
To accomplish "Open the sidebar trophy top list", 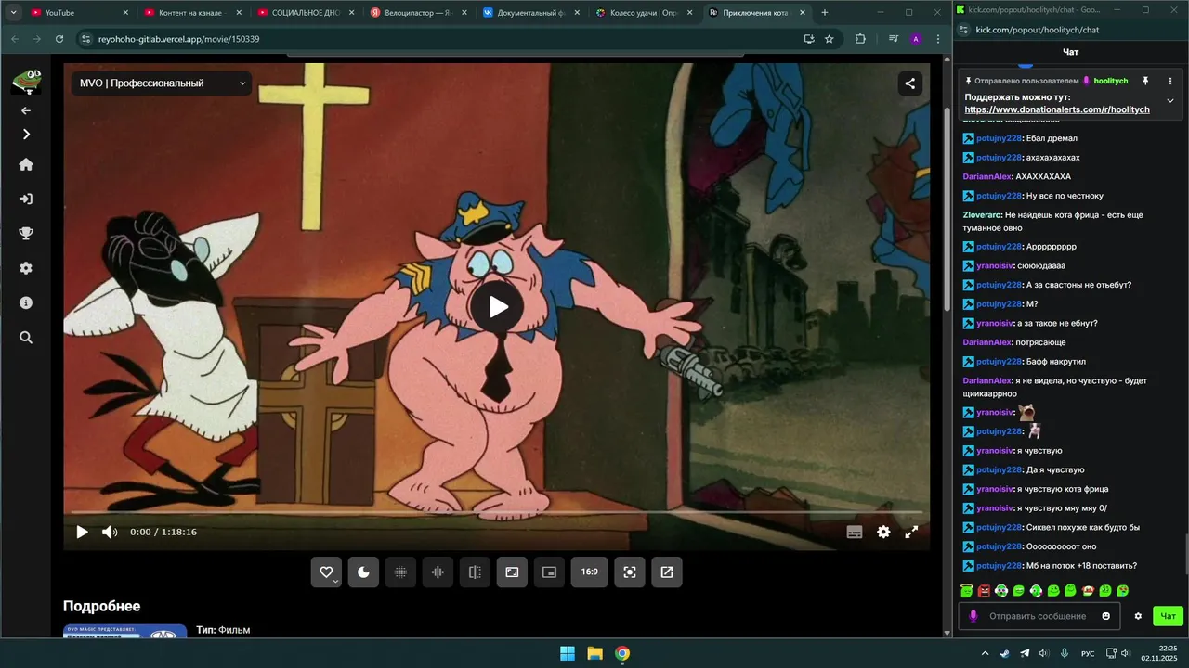I will 26,233.
